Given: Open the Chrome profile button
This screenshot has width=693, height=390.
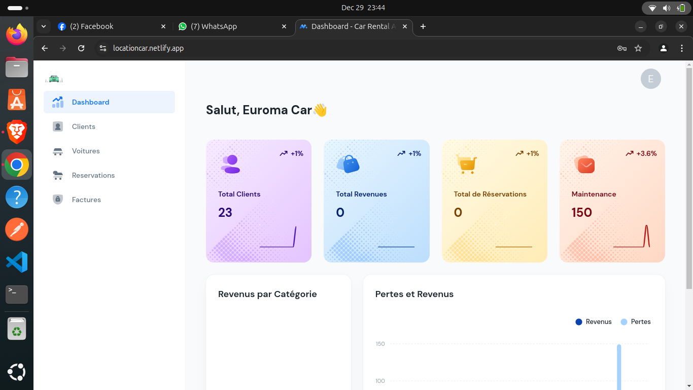Looking at the screenshot, I should (x=664, y=48).
